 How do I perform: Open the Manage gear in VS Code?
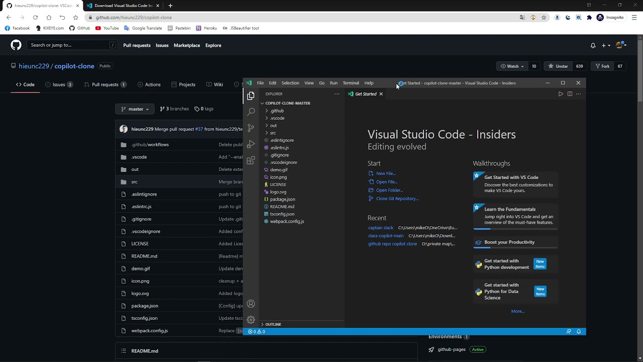(251, 320)
